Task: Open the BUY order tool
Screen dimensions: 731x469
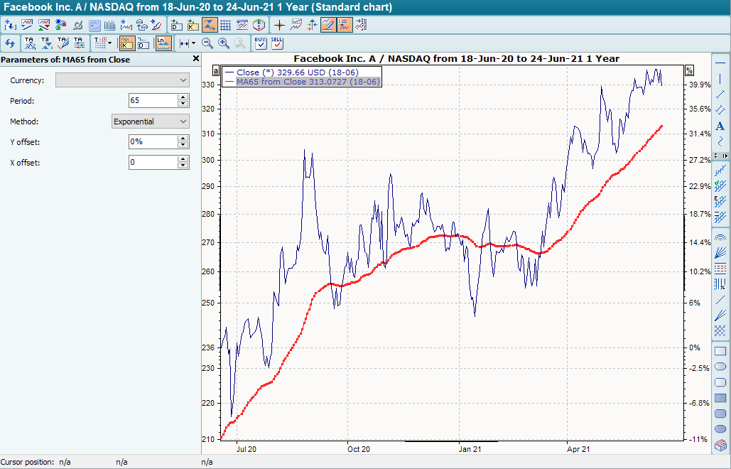Action: coord(261,43)
